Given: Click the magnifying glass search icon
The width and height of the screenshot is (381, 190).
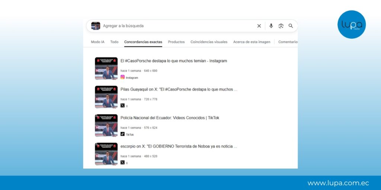Looking at the screenshot, I should click(x=291, y=26).
